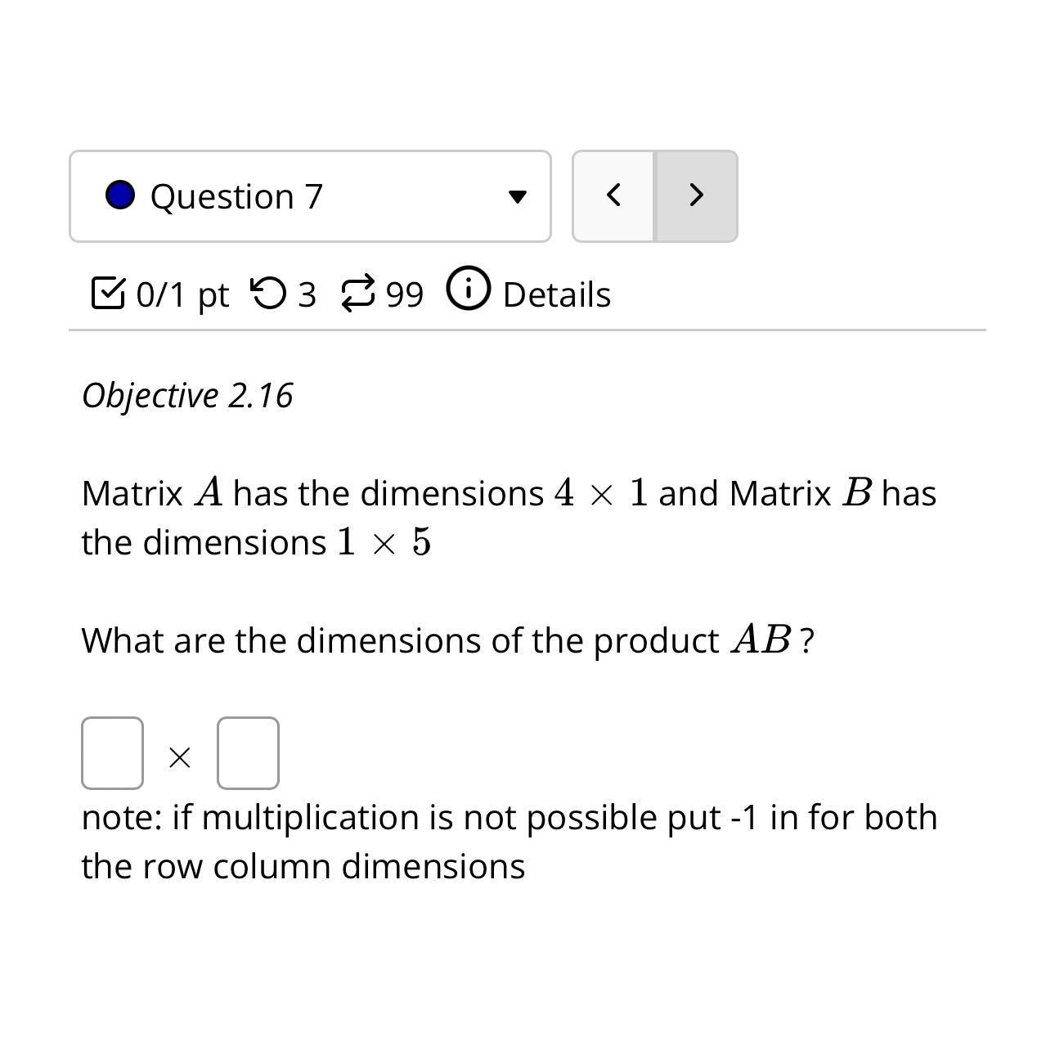Click the 0/1 pt progress indicator
1055x1055 pixels.
pos(182,293)
